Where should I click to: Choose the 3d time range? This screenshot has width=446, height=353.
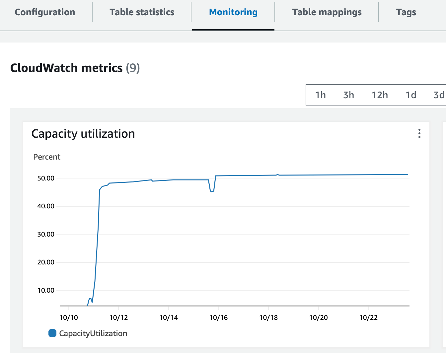(x=438, y=95)
